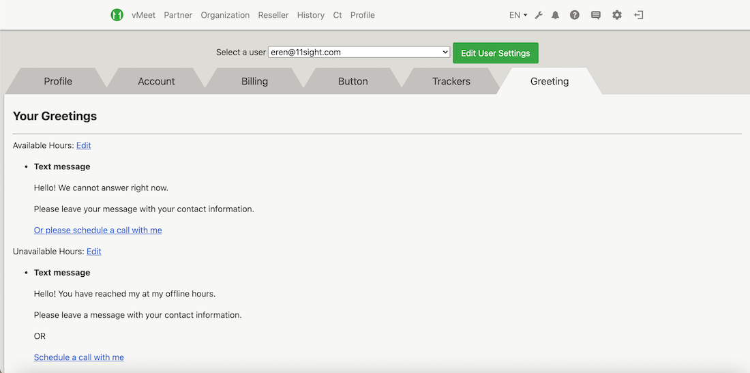Click the green vMeet logo icon
The width and height of the screenshot is (750, 373).
(x=117, y=15)
